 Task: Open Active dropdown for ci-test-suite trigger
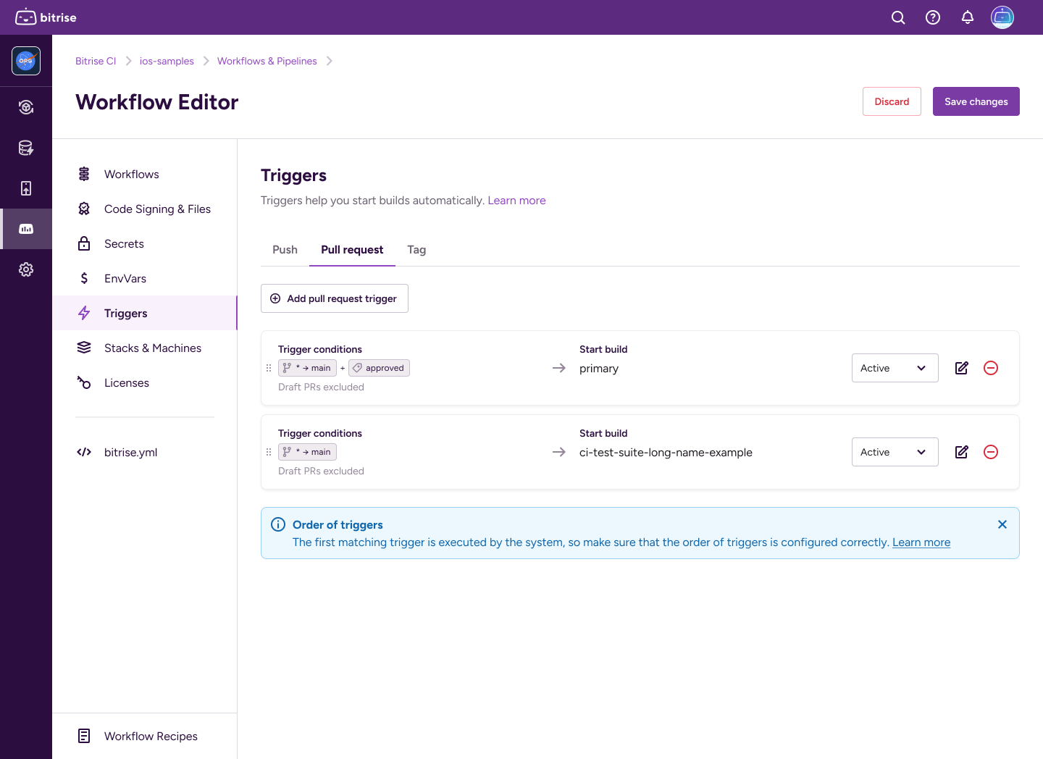895,452
